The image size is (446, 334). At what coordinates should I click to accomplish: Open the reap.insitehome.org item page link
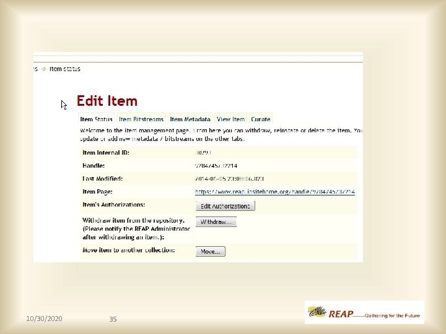coord(275,192)
